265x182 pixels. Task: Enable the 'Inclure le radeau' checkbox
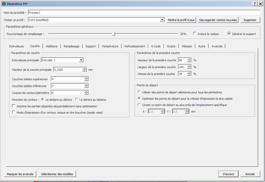tap(195, 34)
